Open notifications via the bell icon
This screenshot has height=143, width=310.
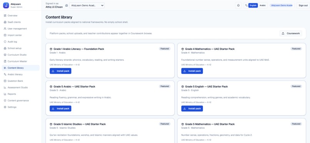point(238,5)
